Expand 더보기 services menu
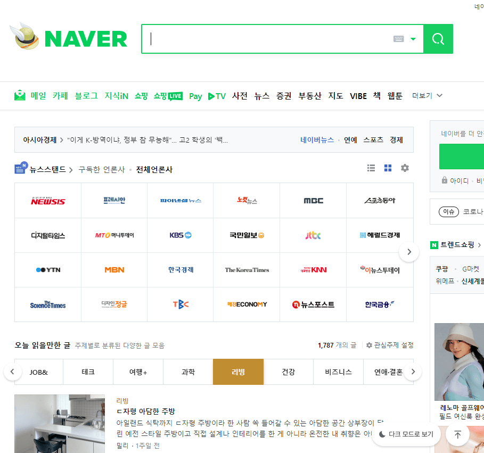Screen dimensions: 484x453 pos(427,96)
